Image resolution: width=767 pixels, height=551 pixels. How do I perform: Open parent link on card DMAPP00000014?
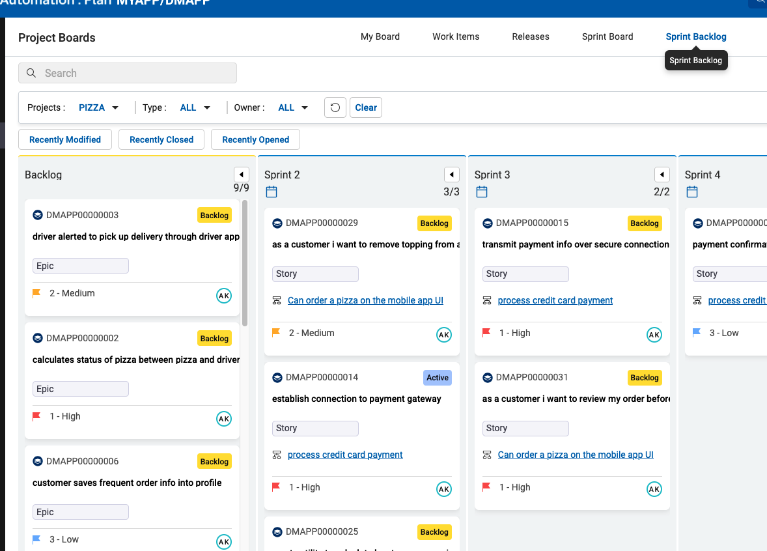(x=345, y=455)
